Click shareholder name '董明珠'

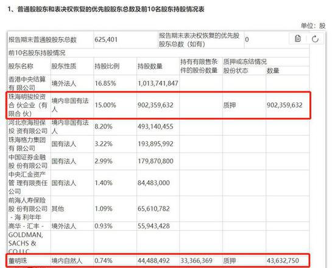click(18, 261)
